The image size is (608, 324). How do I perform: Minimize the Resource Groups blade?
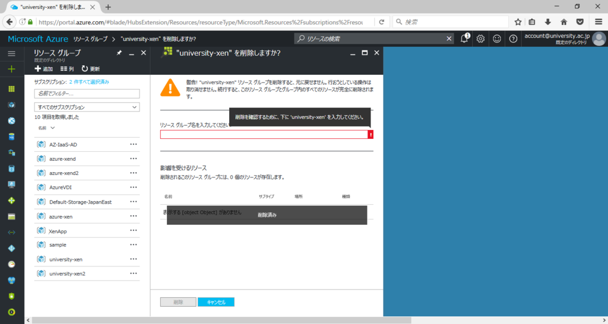(131, 53)
